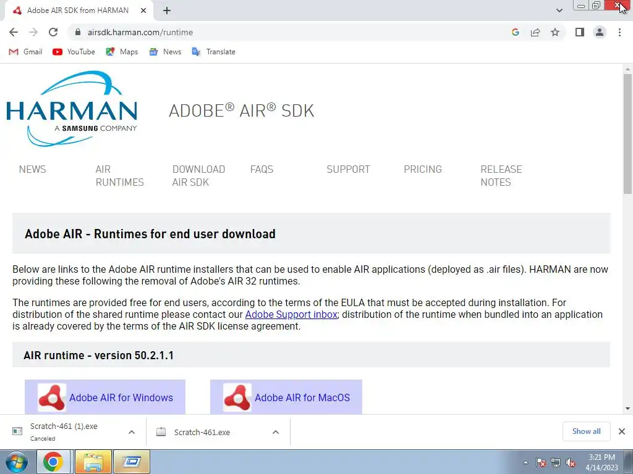Open News bookmark
Viewport: 633px width, 474px height.
tap(165, 52)
